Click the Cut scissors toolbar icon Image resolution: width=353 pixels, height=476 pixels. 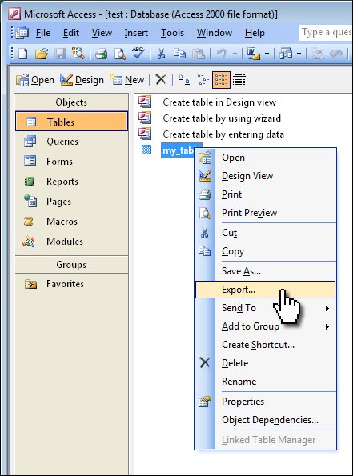pos(161,54)
